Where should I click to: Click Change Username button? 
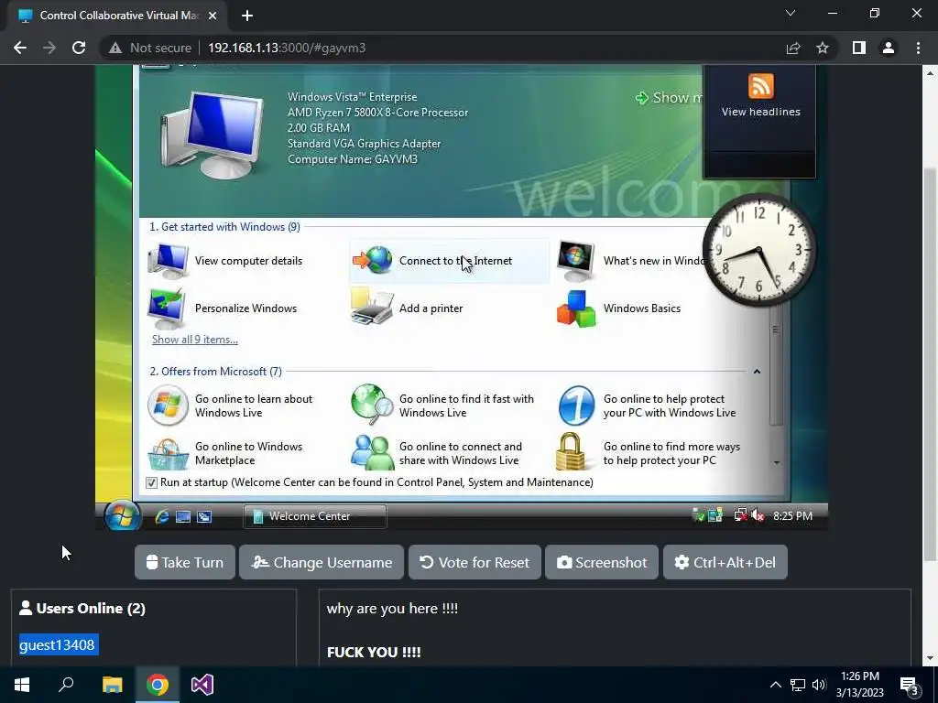(x=322, y=562)
